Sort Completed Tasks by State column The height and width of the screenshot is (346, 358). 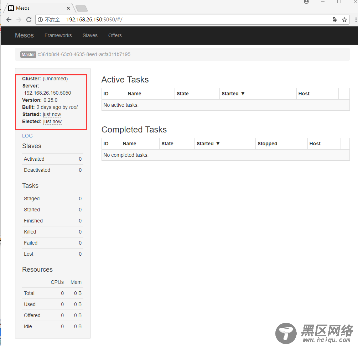[x=177, y=144]
